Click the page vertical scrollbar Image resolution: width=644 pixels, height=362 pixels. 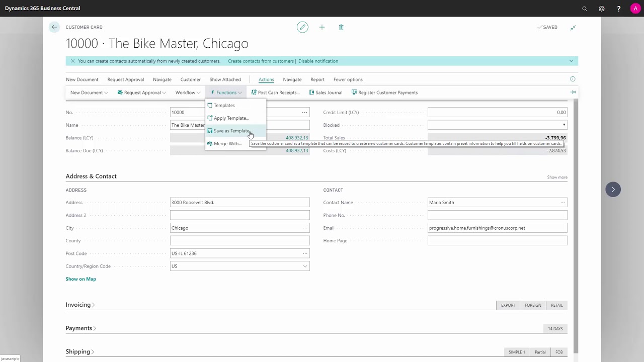576,226
